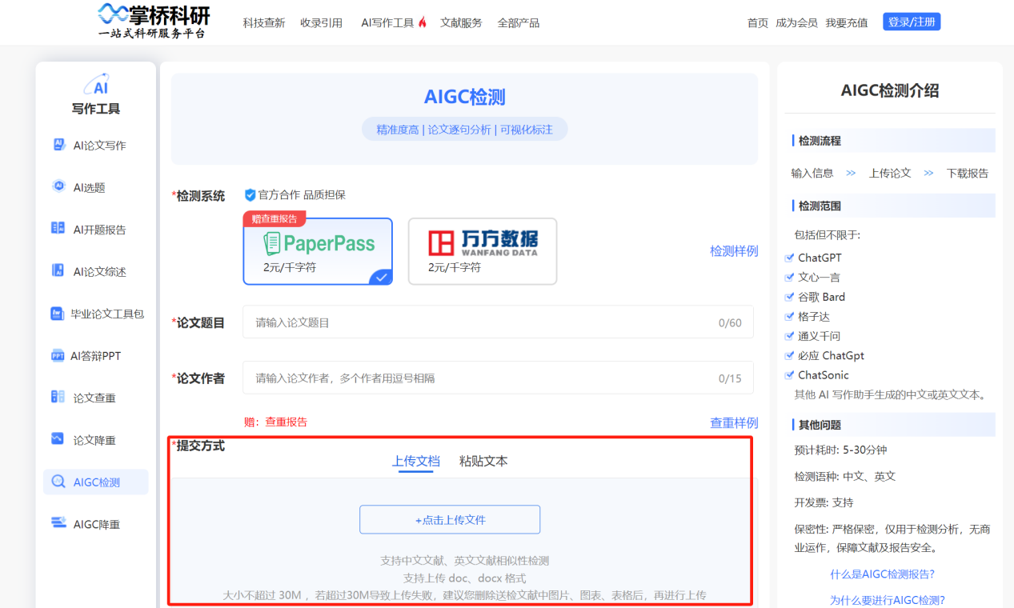The width and height of the screenshot is (1014, 608).
Task: Click the AIGC降重 sidebar icon
Action: tap(58, 523)
